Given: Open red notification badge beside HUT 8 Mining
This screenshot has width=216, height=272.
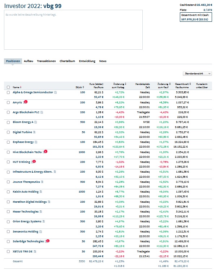Looking at the screenshot, I should [34, 161].
